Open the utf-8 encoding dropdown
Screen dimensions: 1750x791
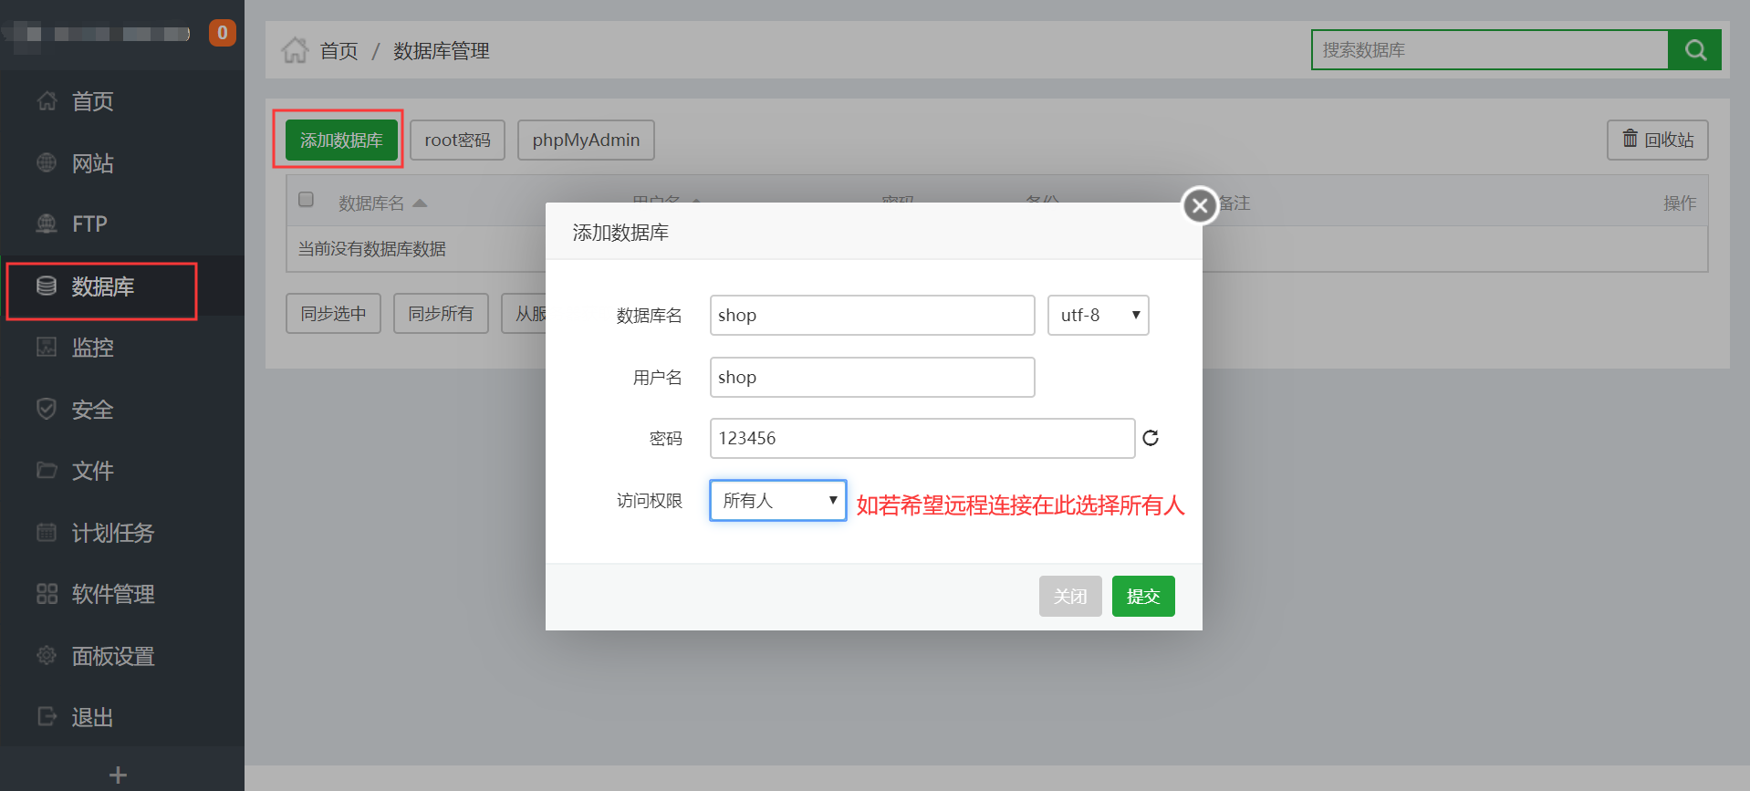[1098, 315]
